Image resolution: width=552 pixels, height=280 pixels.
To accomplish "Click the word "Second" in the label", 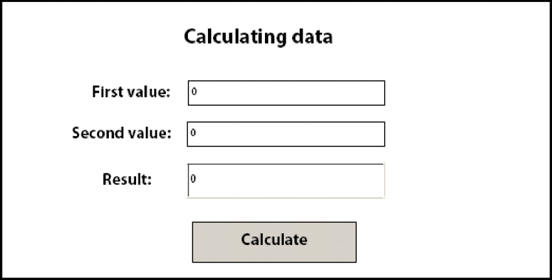I will pos(95,133).
